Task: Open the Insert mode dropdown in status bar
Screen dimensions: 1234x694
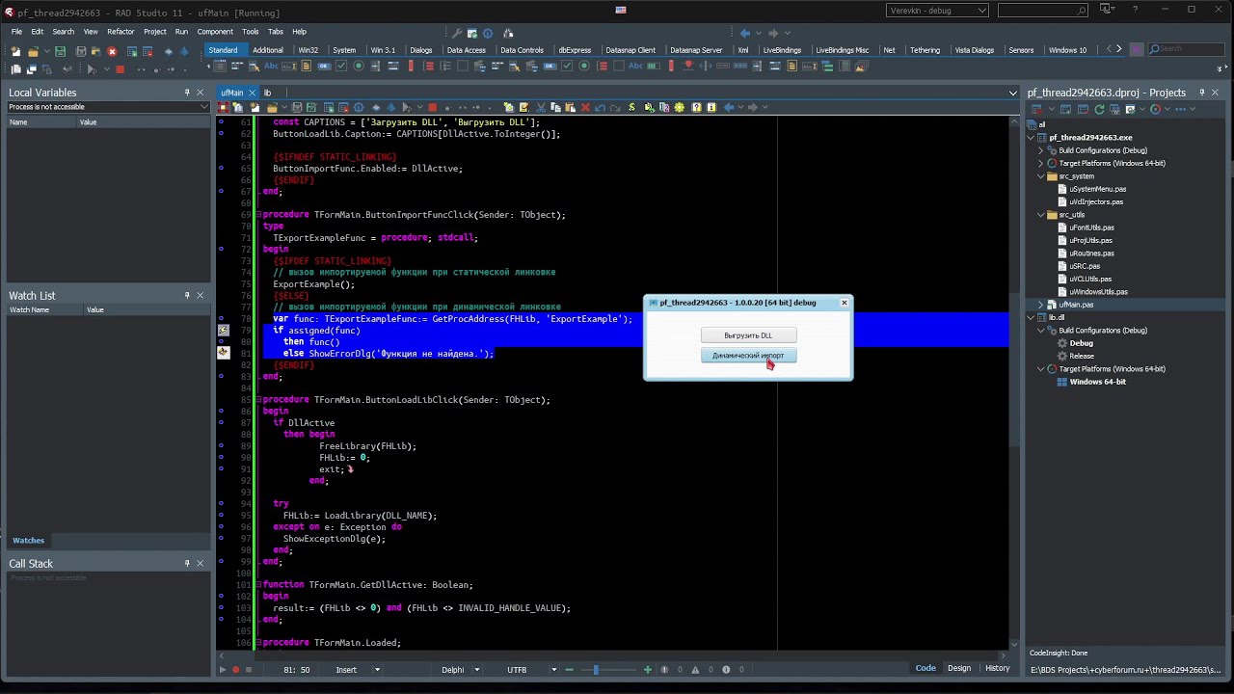Action: pyautogui.click(x=377, y=669)
